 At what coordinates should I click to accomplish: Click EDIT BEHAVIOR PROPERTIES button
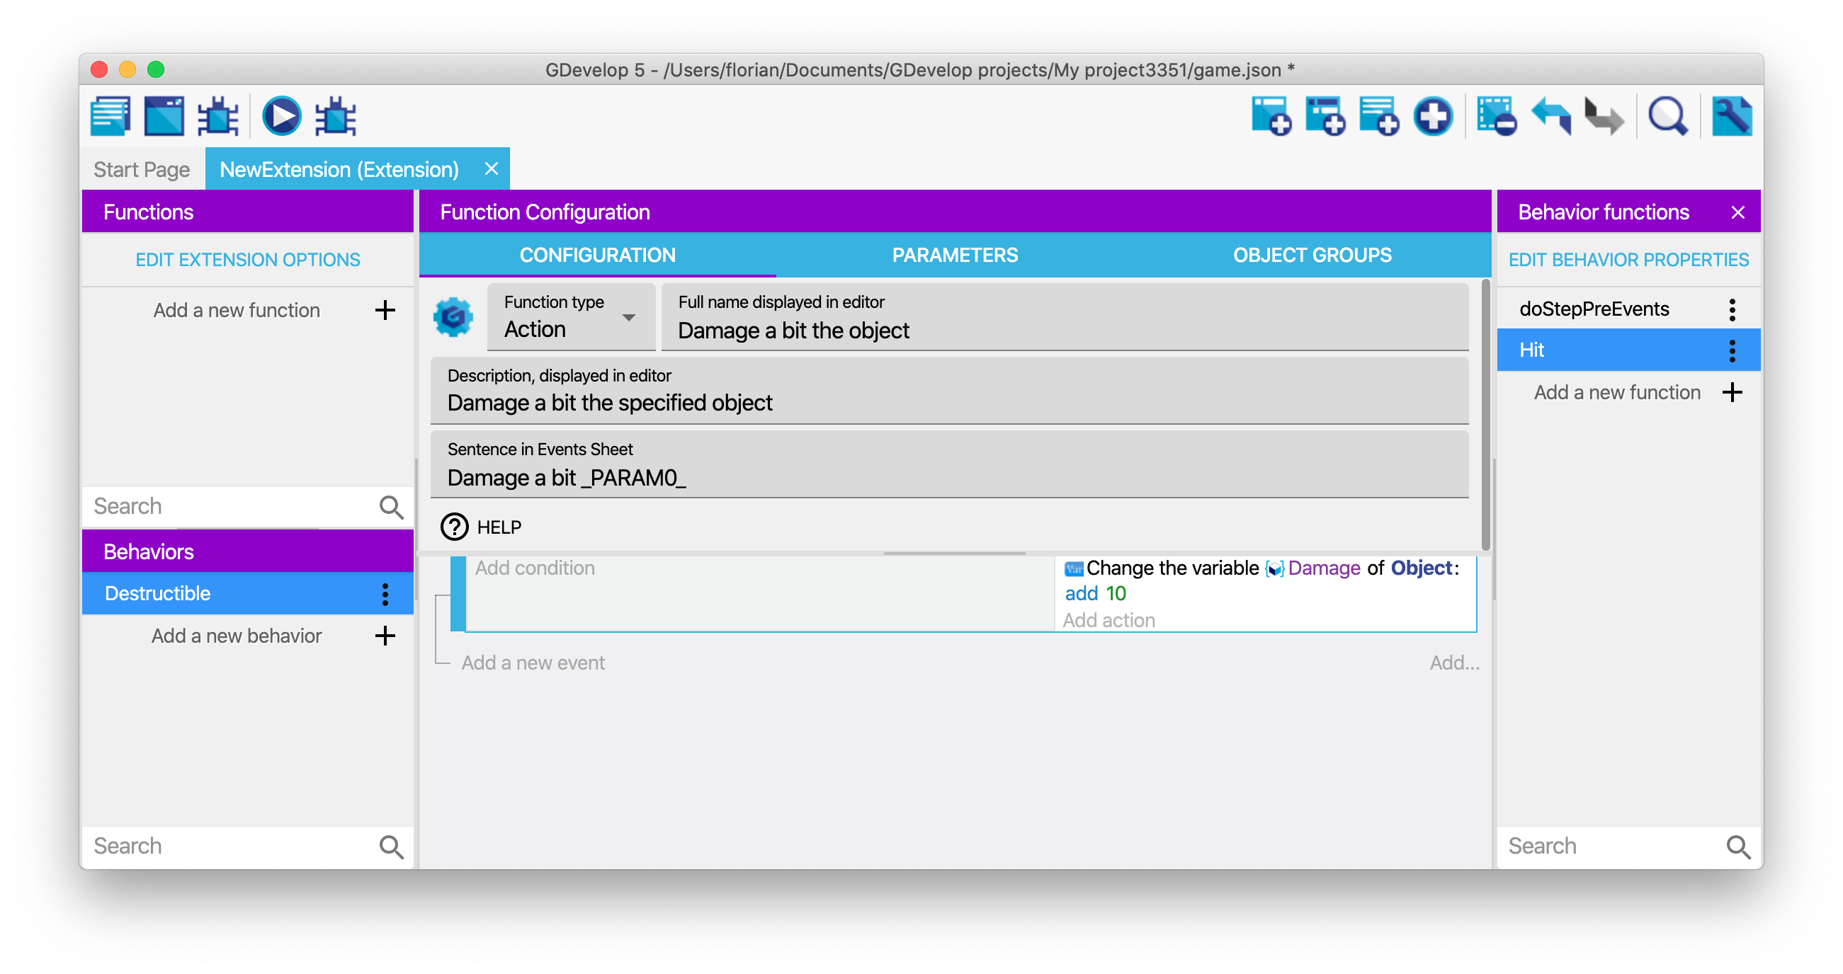(1628, 260)
